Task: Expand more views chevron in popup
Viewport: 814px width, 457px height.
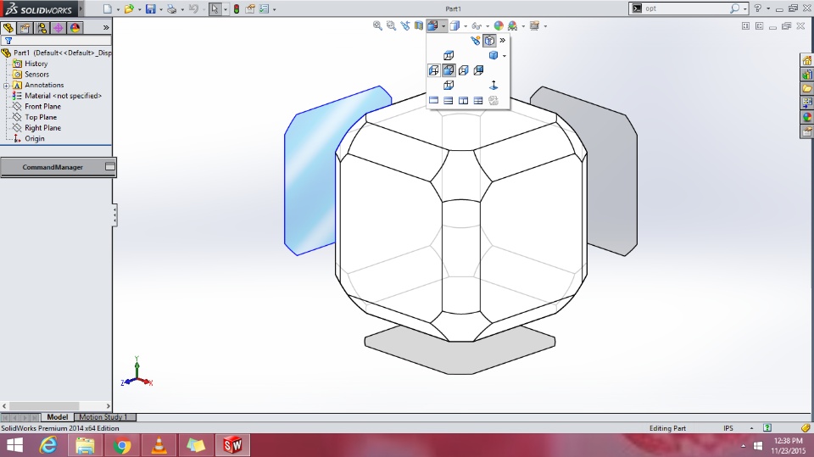Action: pos(503,41)
